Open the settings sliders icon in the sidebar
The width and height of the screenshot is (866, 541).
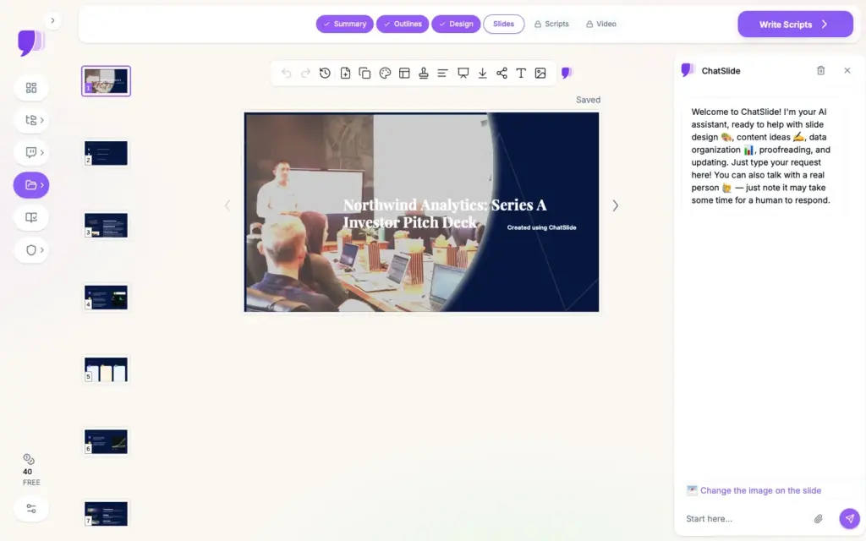(31, 508)
